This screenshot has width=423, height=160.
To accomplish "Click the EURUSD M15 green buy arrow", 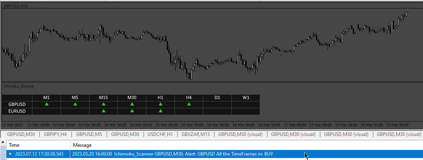I will pyautogui.click(x=103, y=111).
